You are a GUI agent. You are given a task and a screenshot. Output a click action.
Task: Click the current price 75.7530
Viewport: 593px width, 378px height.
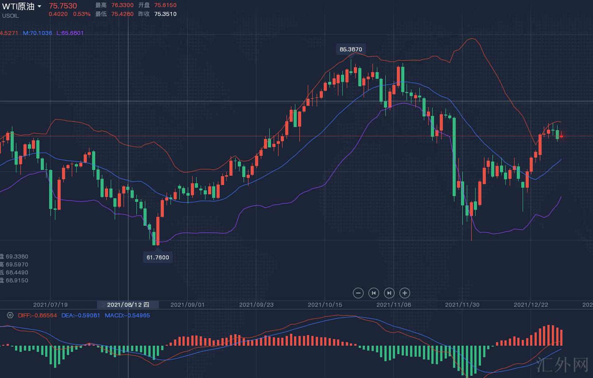click(x=62, y=6)
